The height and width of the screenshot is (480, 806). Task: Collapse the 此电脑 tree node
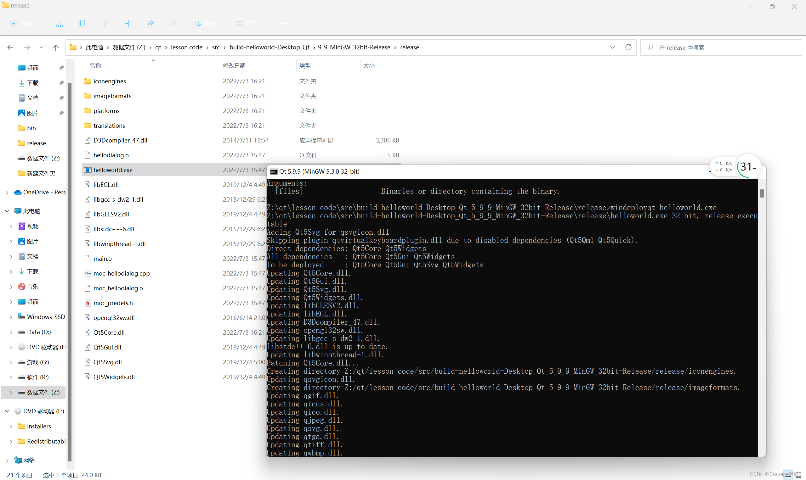(7, 211)
